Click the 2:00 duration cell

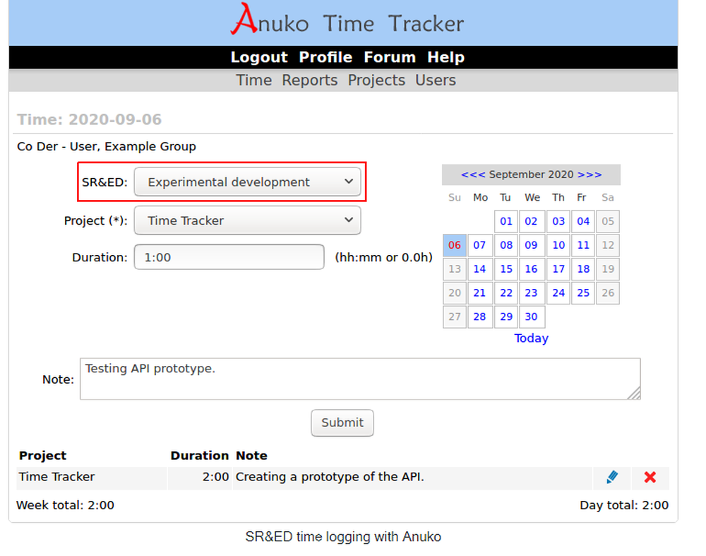click(199, 477)
